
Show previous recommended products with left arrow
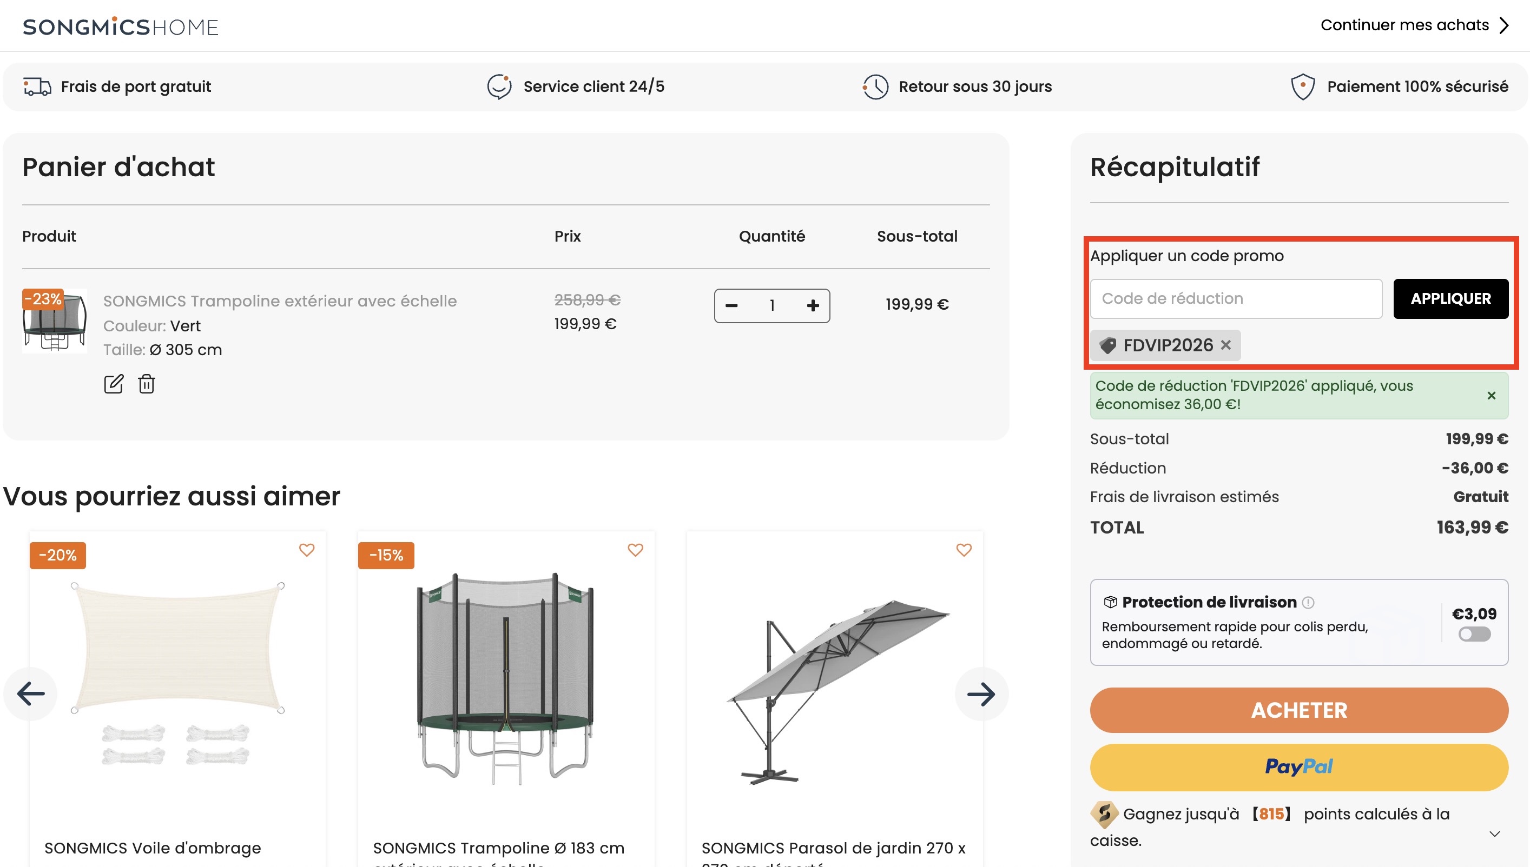pyautogui.click(x=31, y=693)
